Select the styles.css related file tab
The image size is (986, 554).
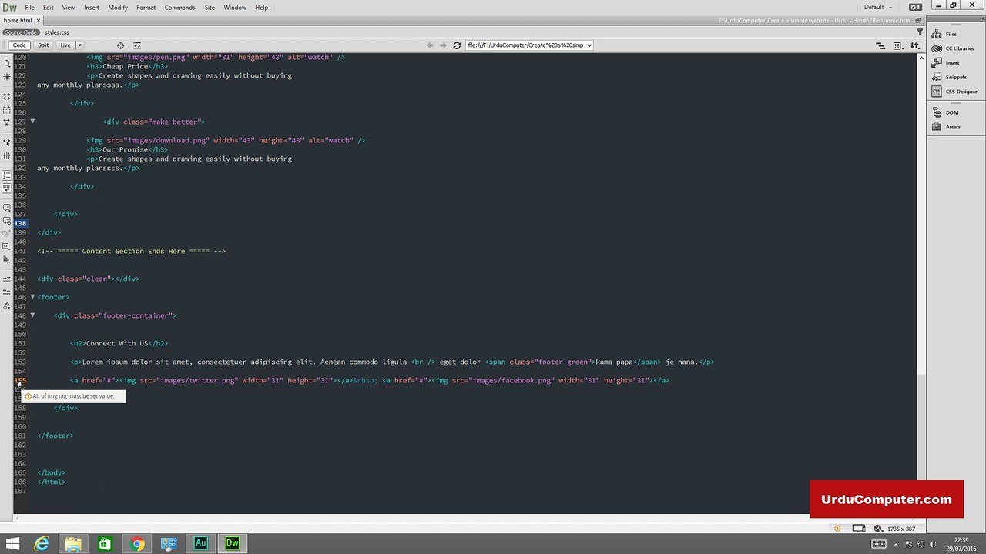pyautogui.click(x=56, y=32)
